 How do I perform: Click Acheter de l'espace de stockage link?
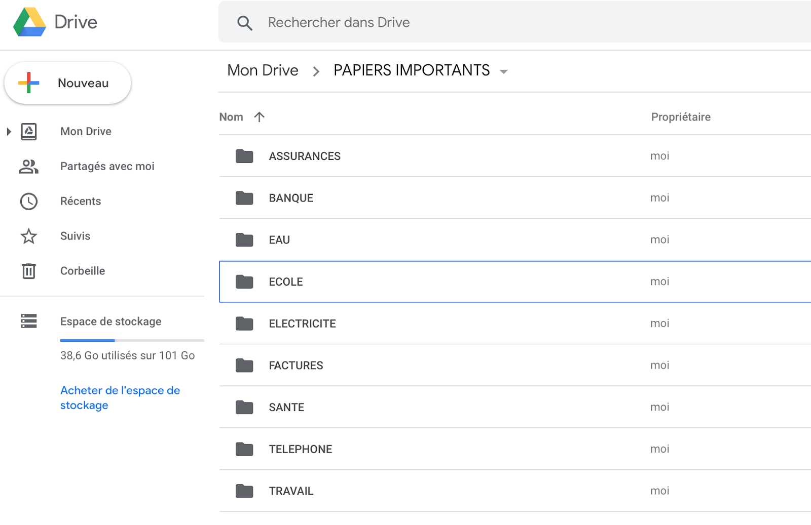(x=120, y=397)
